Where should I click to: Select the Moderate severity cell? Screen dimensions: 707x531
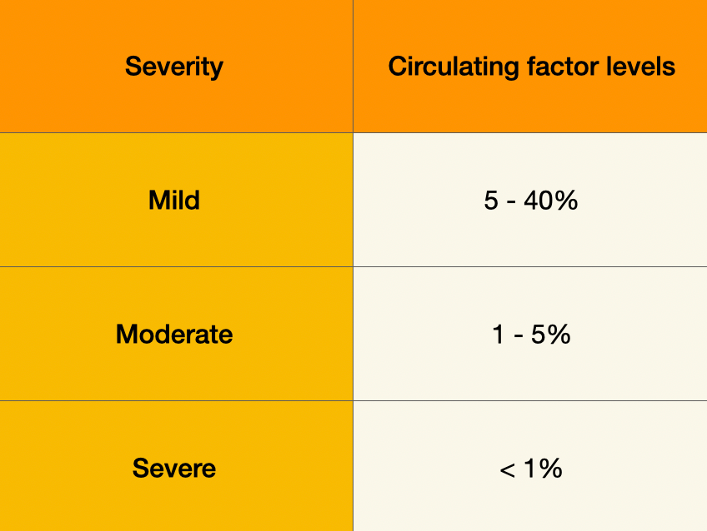click(x=174, y=335)
